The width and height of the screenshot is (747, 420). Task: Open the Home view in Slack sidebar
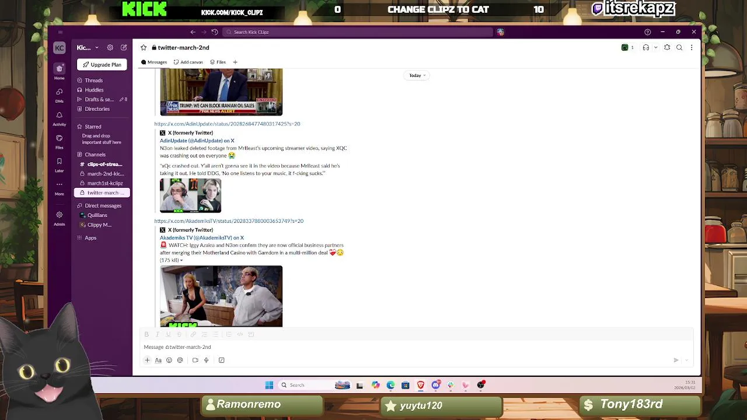(59, 71)
